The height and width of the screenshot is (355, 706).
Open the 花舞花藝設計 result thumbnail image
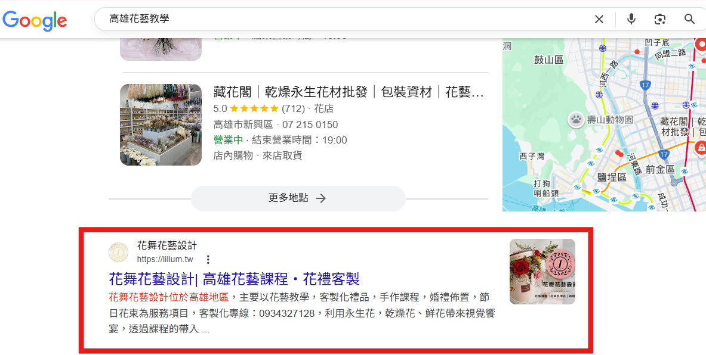(542, 272)
